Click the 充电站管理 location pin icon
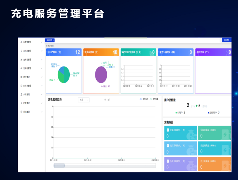The image size is (238, 180). [21, 51]
